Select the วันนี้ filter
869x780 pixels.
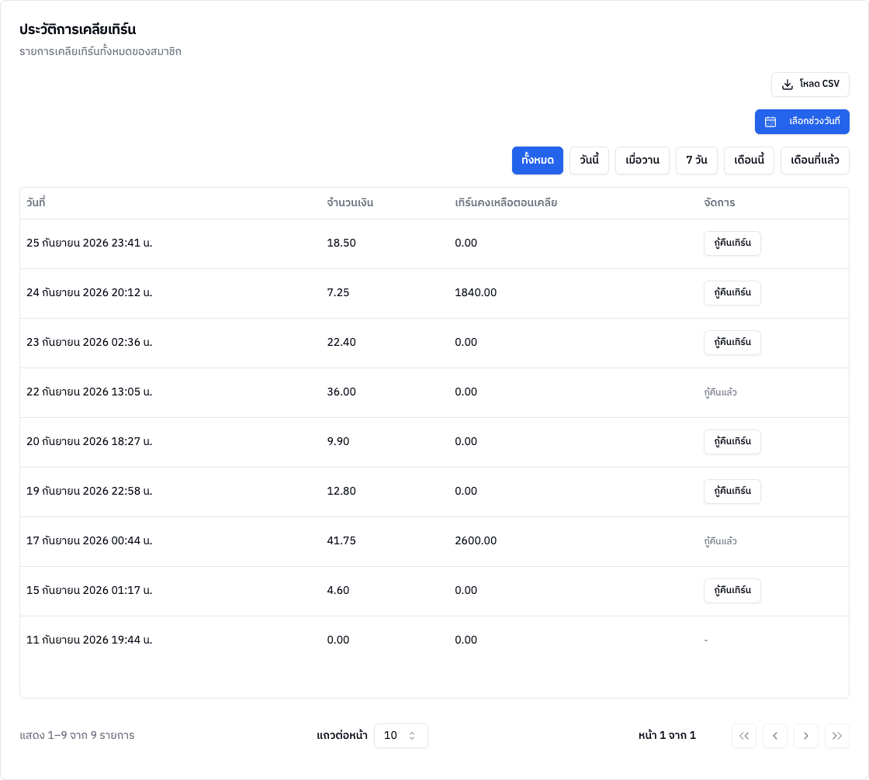tap(589, 160)
